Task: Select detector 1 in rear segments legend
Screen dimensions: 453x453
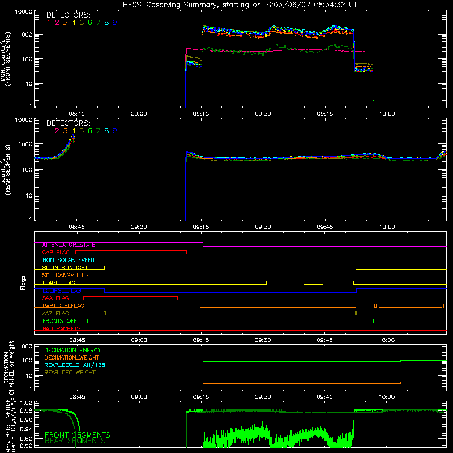Action: (49, 131)
